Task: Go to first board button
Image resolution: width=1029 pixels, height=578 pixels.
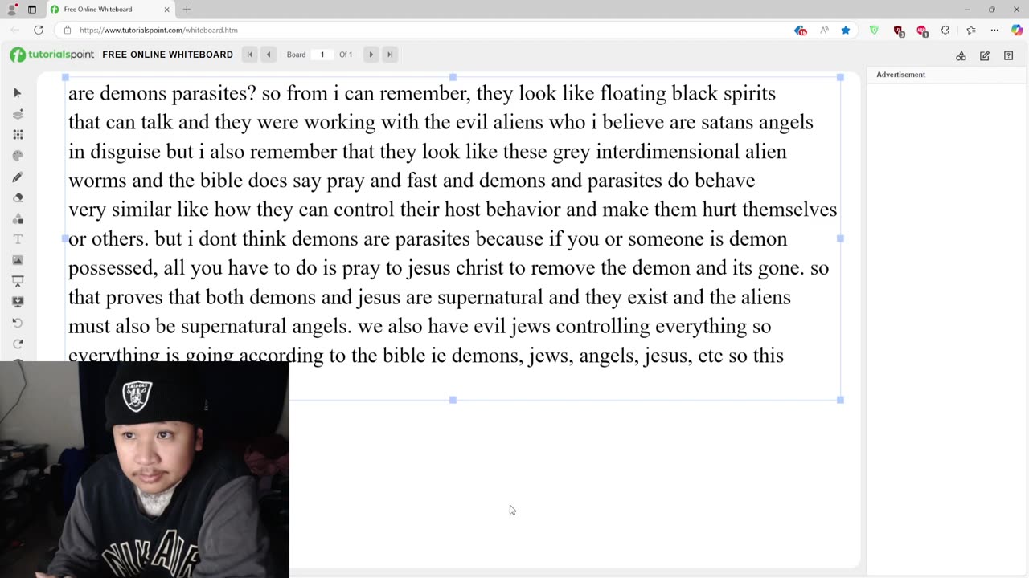Action: point(249,55)
